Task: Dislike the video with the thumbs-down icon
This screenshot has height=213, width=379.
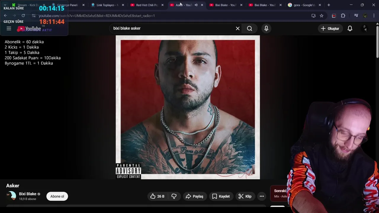Action: (x=174, y=196)
